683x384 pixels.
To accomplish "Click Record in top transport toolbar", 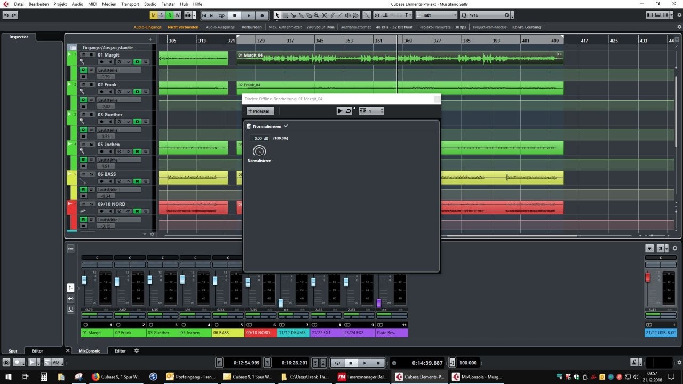I will 262,15.
